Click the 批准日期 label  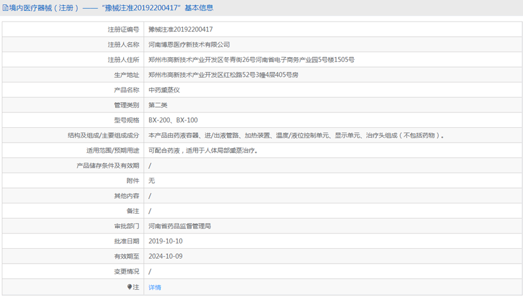pyautogui.click(x=127, y=241)
